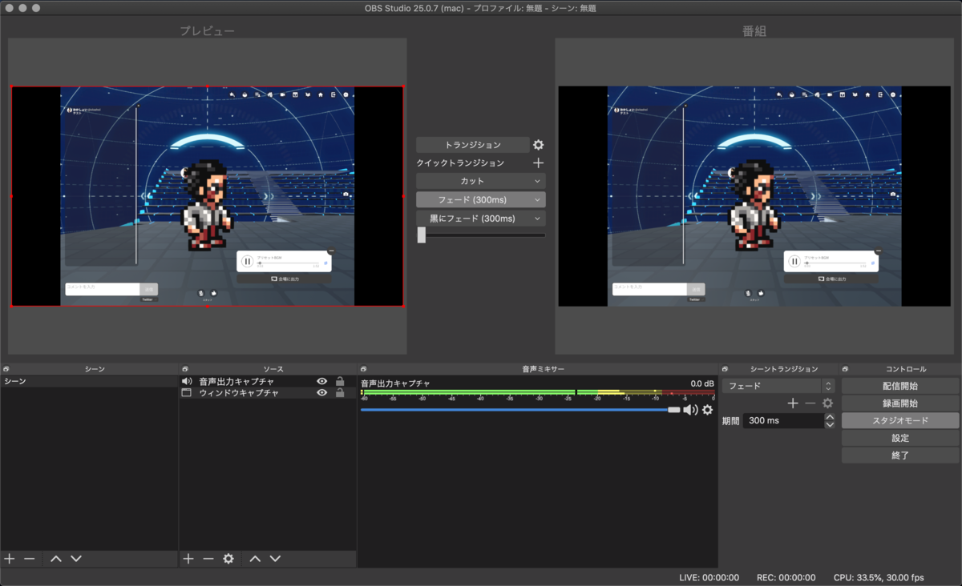Click the window icon of ウィンドウキャプチャ source row

pos(187,393)
